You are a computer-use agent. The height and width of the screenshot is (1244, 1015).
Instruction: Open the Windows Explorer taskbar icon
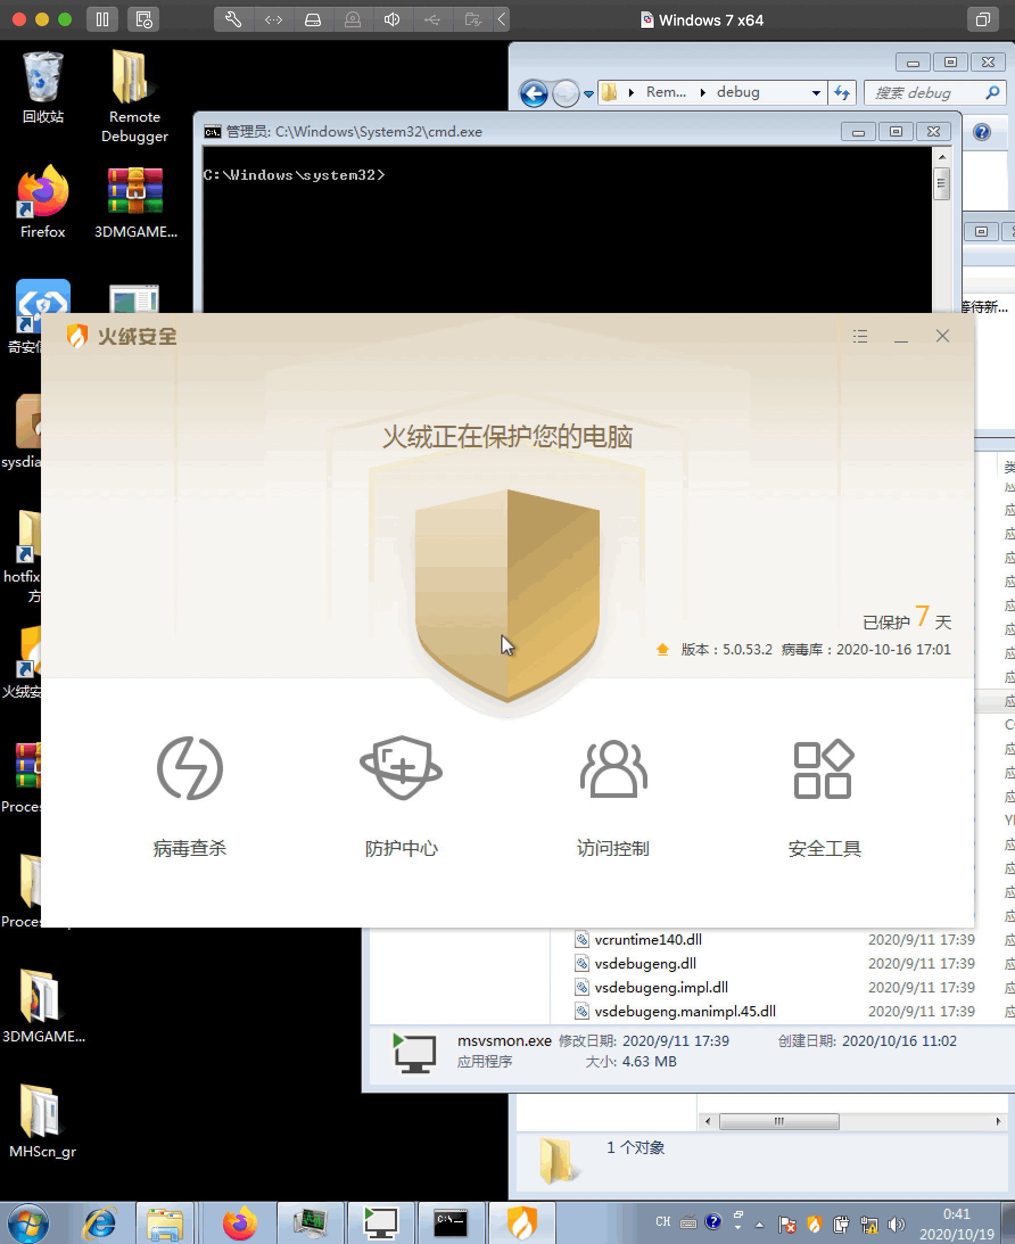pos(164,1223)
